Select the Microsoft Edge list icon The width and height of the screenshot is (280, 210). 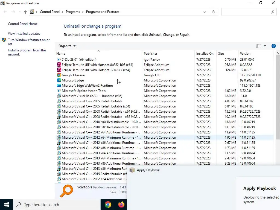59,80
